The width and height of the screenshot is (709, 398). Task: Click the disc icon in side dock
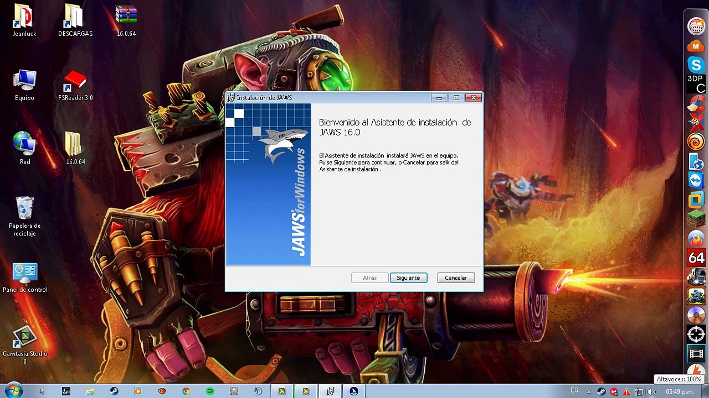click(696, 315)
